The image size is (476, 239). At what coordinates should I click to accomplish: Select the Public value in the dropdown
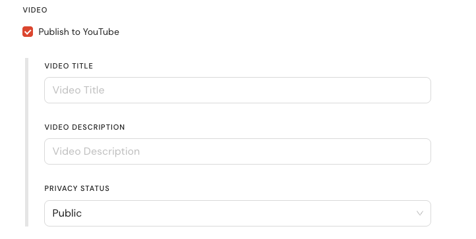click(67, 213)
